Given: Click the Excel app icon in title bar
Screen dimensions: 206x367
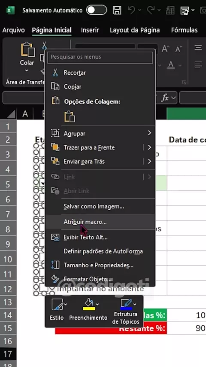Looking at the screenshot, I should click(x=11, y=11).
